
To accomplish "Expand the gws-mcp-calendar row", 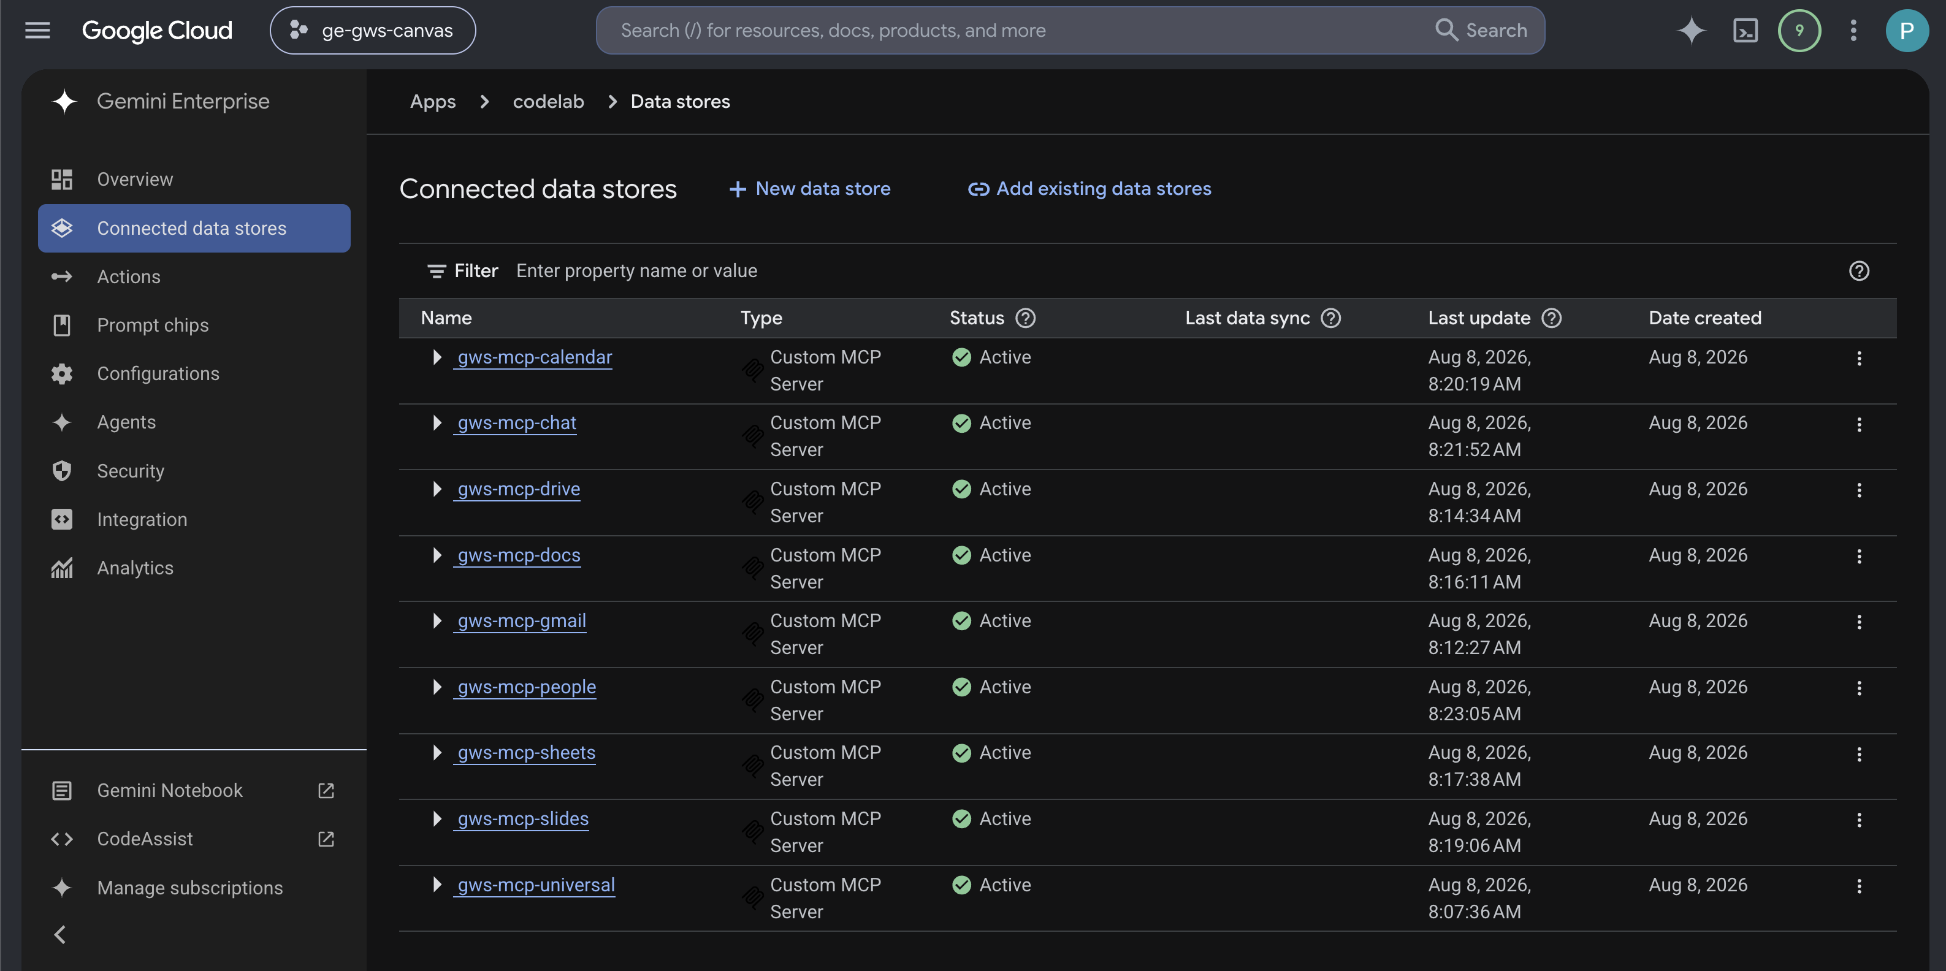I will tap(437, 357).
